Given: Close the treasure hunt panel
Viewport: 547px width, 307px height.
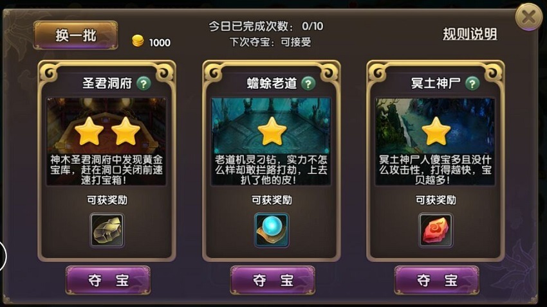Looking at the screenshot, I should tap(528, 17).
